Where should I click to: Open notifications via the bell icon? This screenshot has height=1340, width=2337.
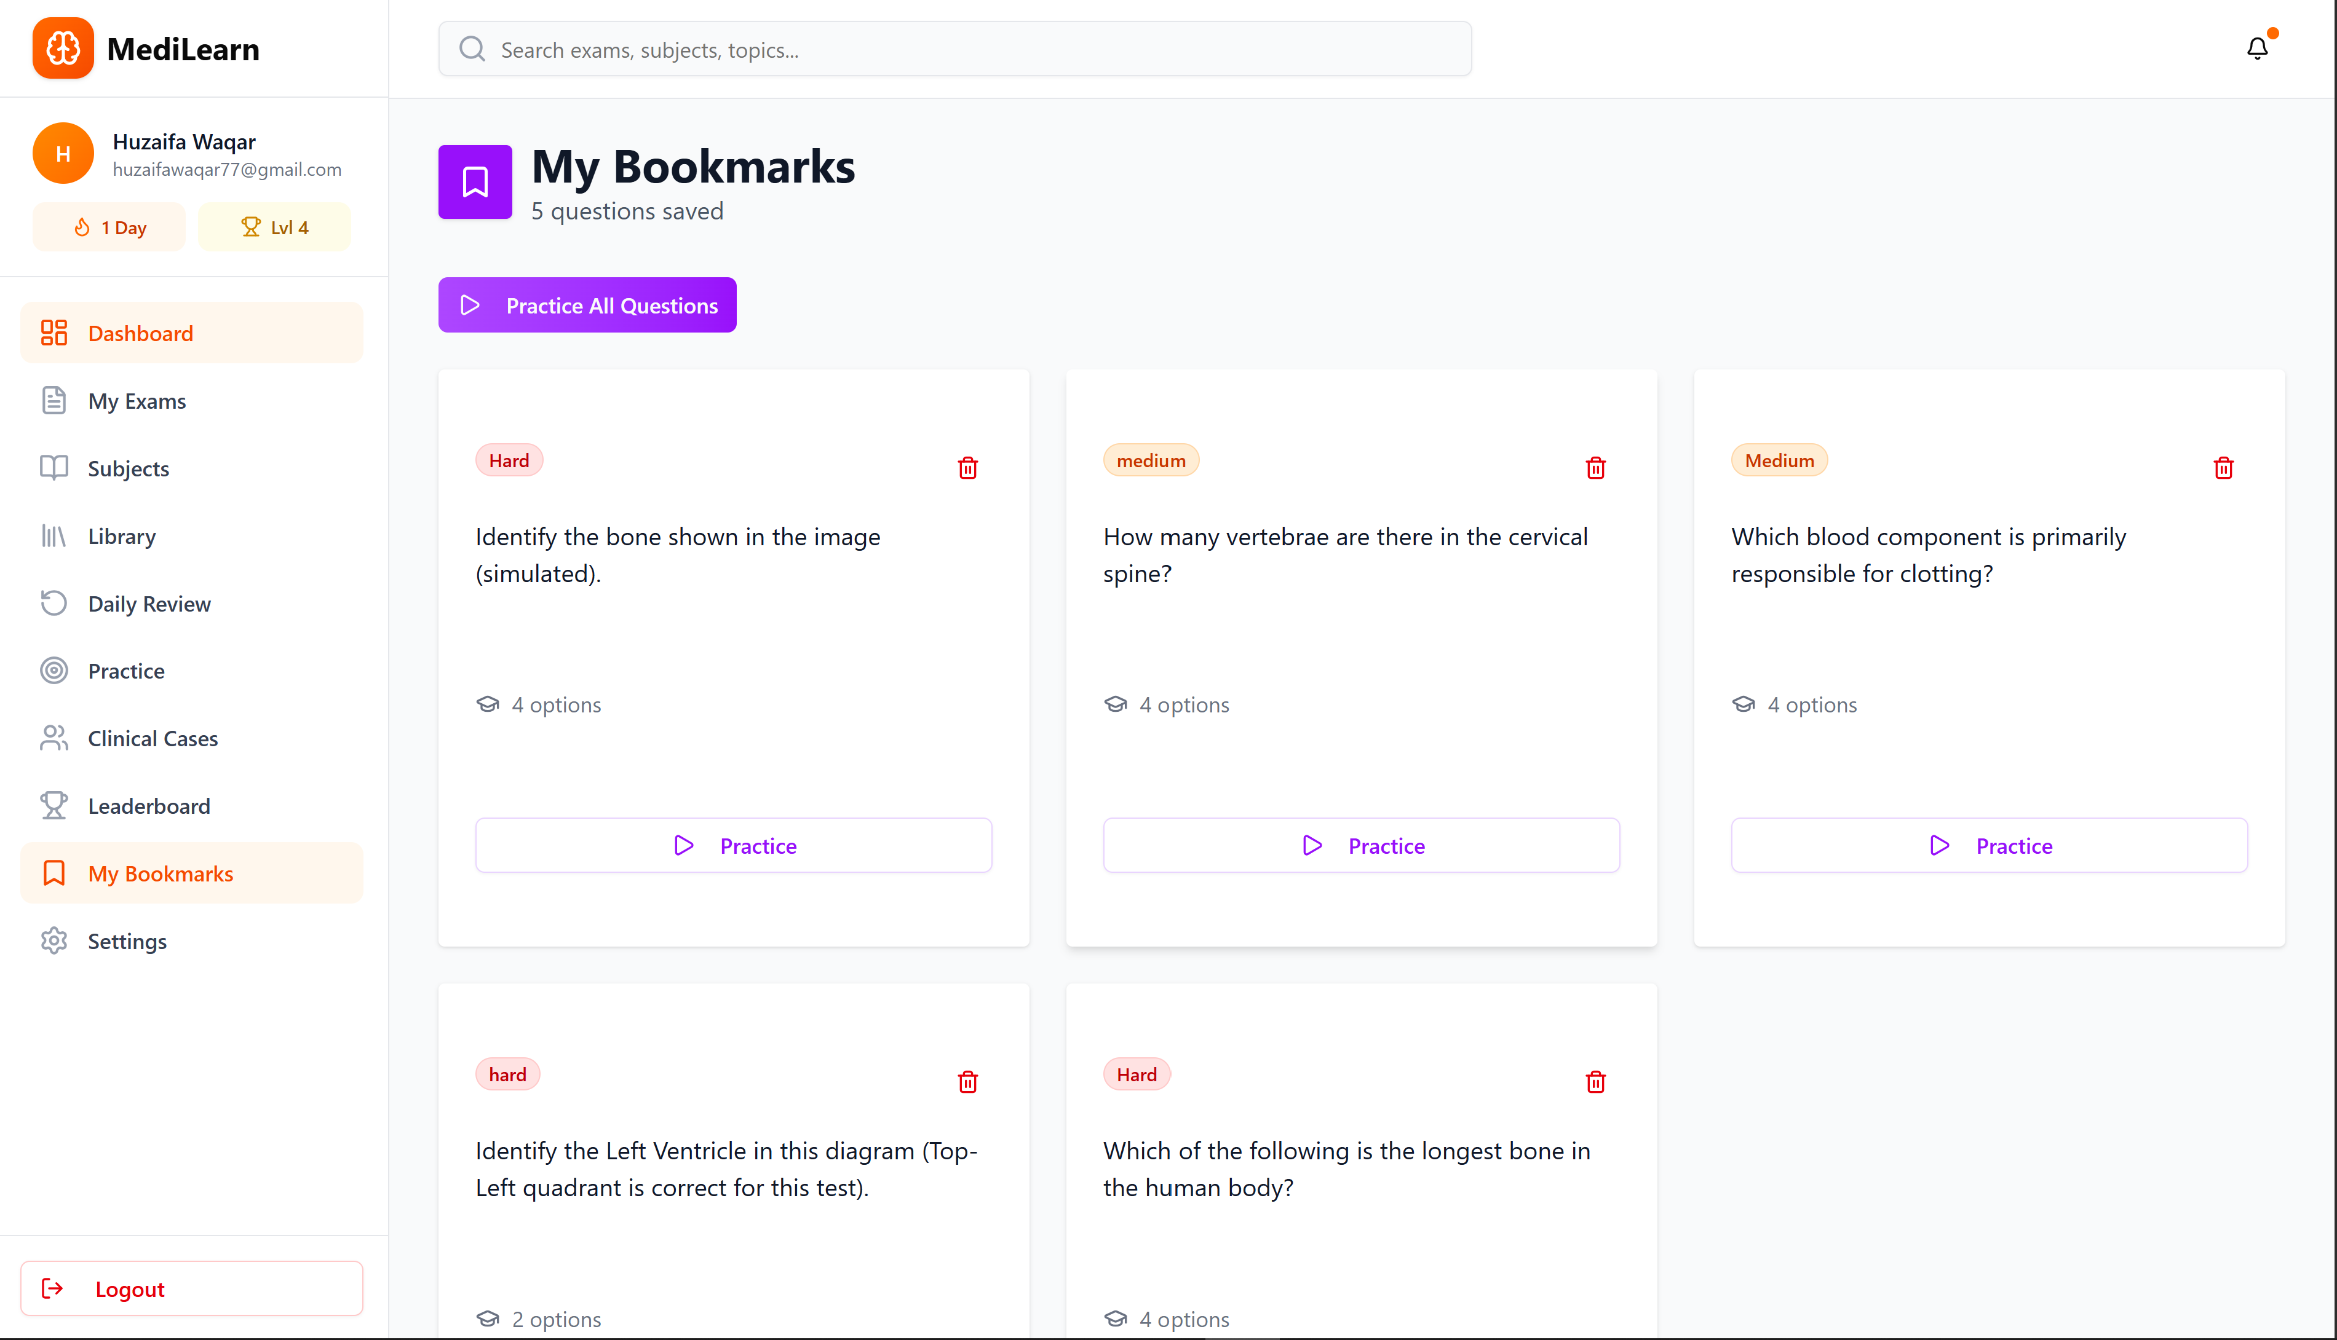pyautogui.click(x=2257, y=48)
